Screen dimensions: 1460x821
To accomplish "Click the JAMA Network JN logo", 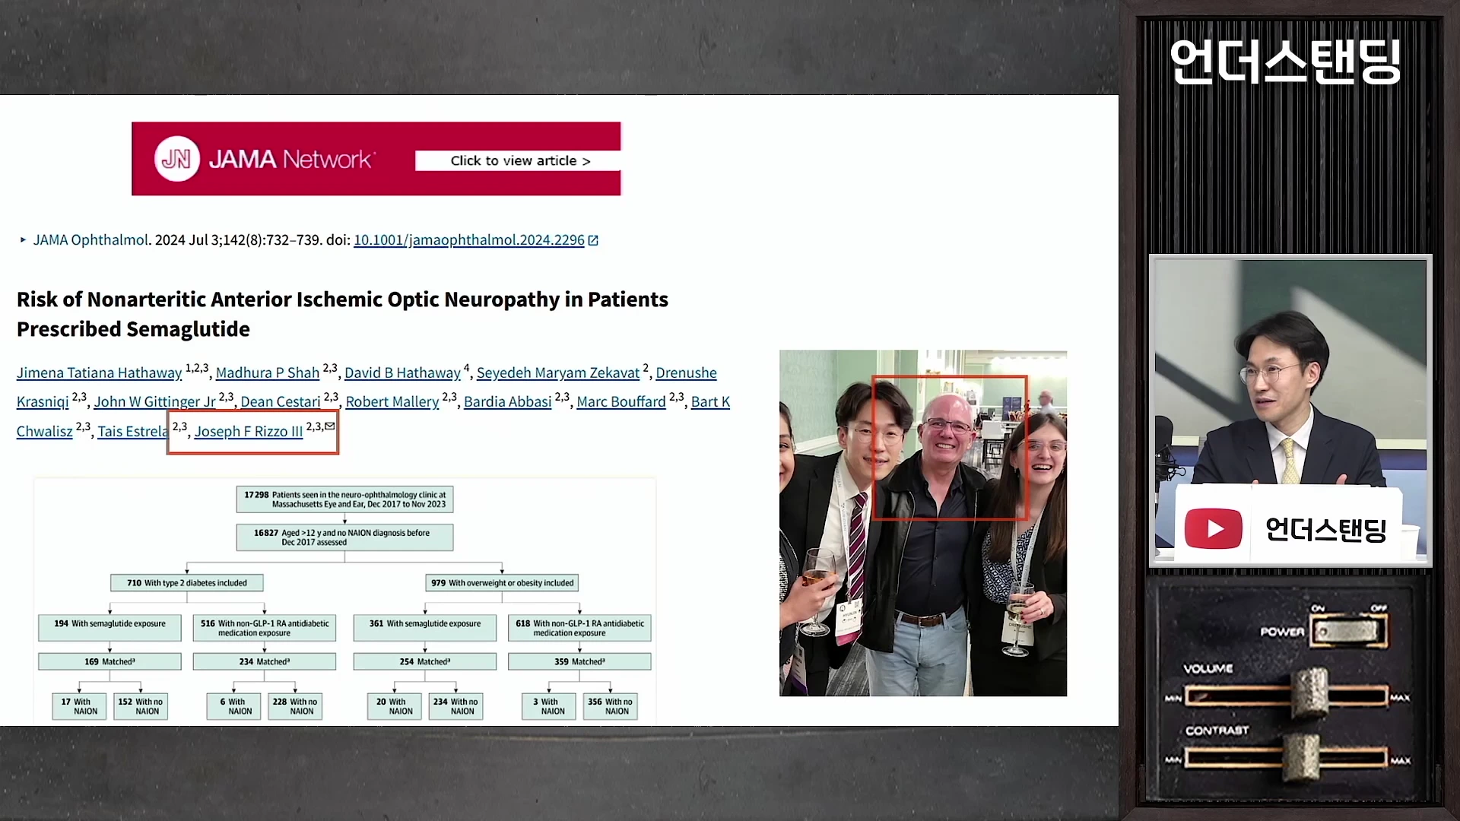I will click(x=177, y=159).
